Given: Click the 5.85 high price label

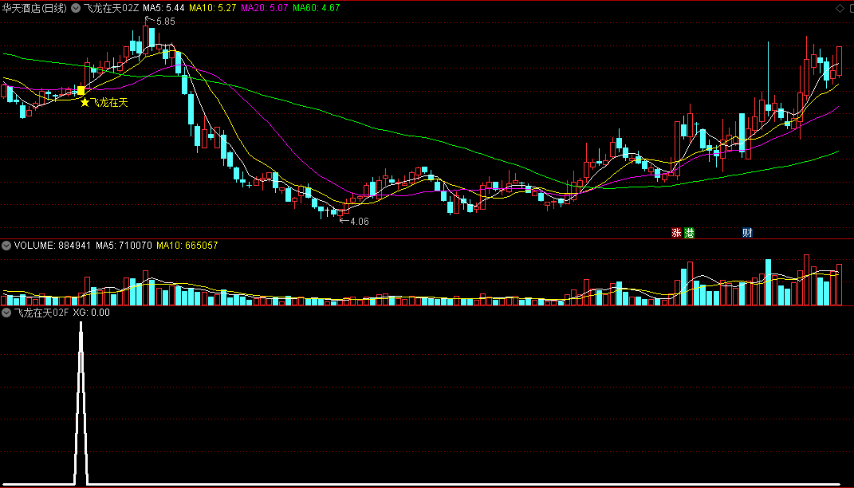Looking at the screenshot, I should tap(166, 22).
